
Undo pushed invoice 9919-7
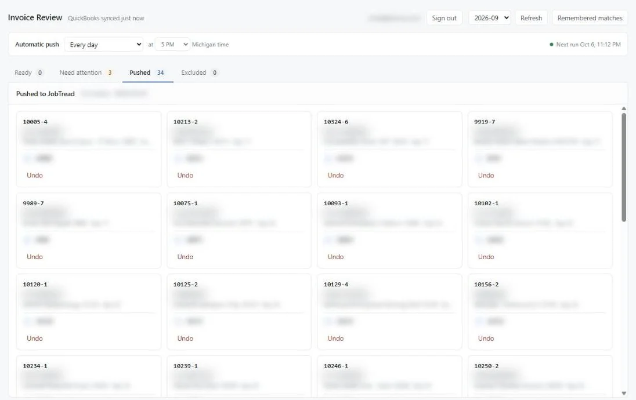click(x=486, y=175)
